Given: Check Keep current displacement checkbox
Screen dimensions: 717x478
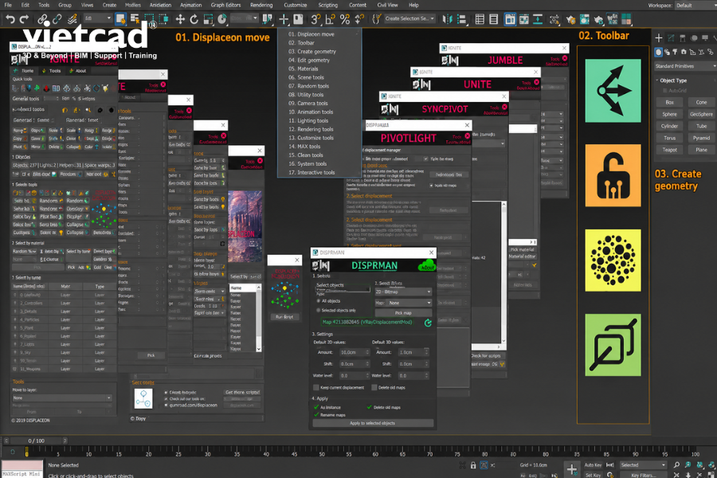Looking at the screenshot, I should tap(316, 387).
